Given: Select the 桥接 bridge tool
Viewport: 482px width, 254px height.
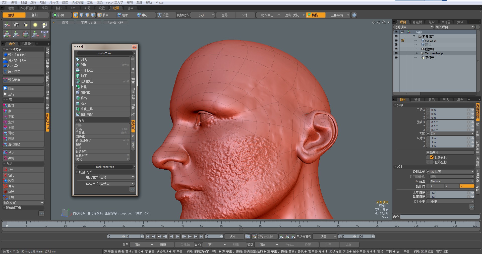Looking at the screenshot, I should 84,87.
